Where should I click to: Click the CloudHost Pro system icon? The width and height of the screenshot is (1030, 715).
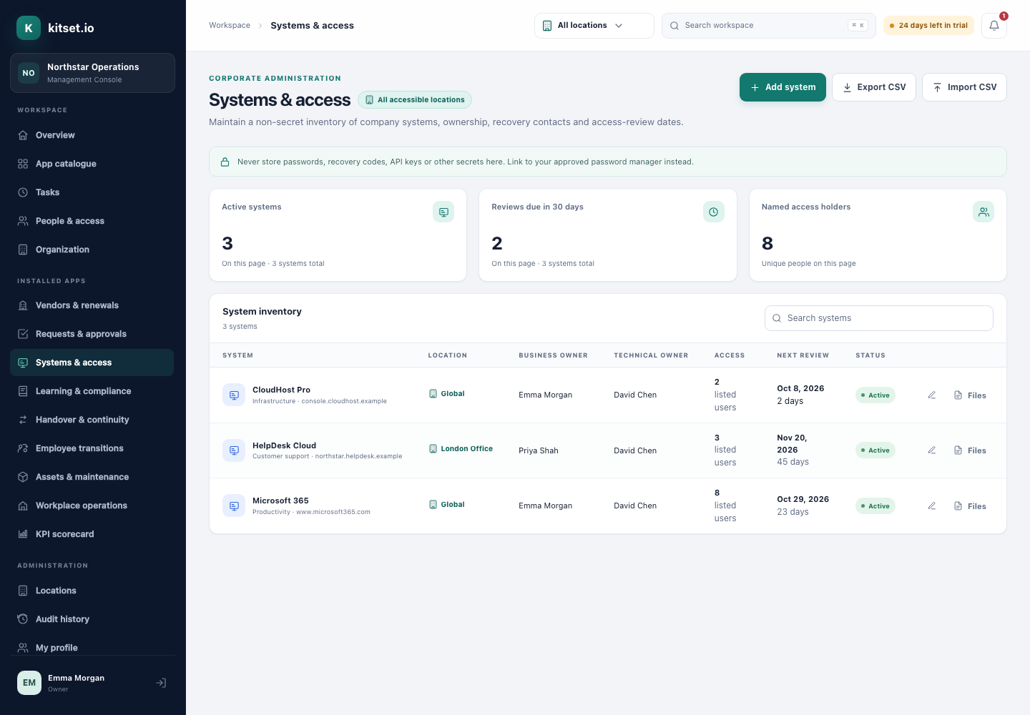click(x=234, y=395)
